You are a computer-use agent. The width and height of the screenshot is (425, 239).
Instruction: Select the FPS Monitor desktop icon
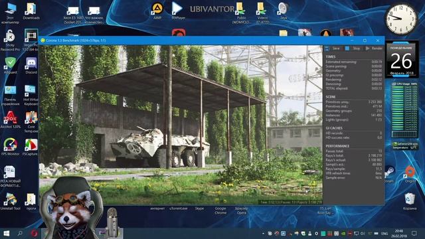(x=11, y=147)
